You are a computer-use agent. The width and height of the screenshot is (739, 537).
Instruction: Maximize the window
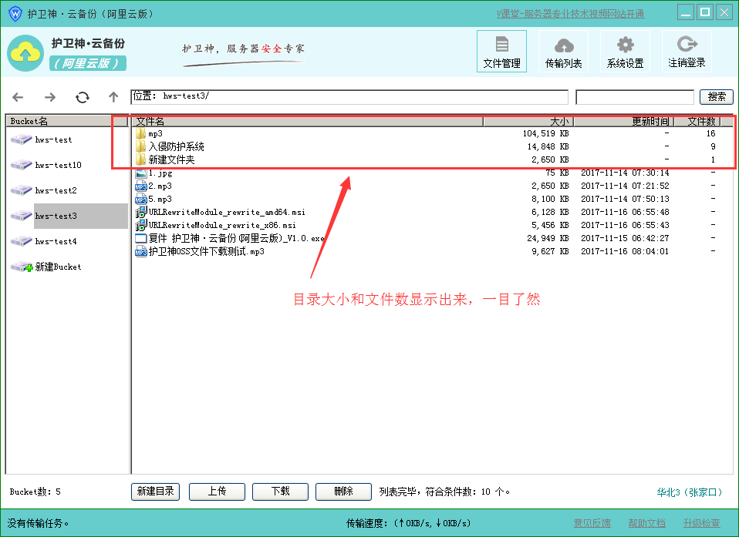point(705,12)
